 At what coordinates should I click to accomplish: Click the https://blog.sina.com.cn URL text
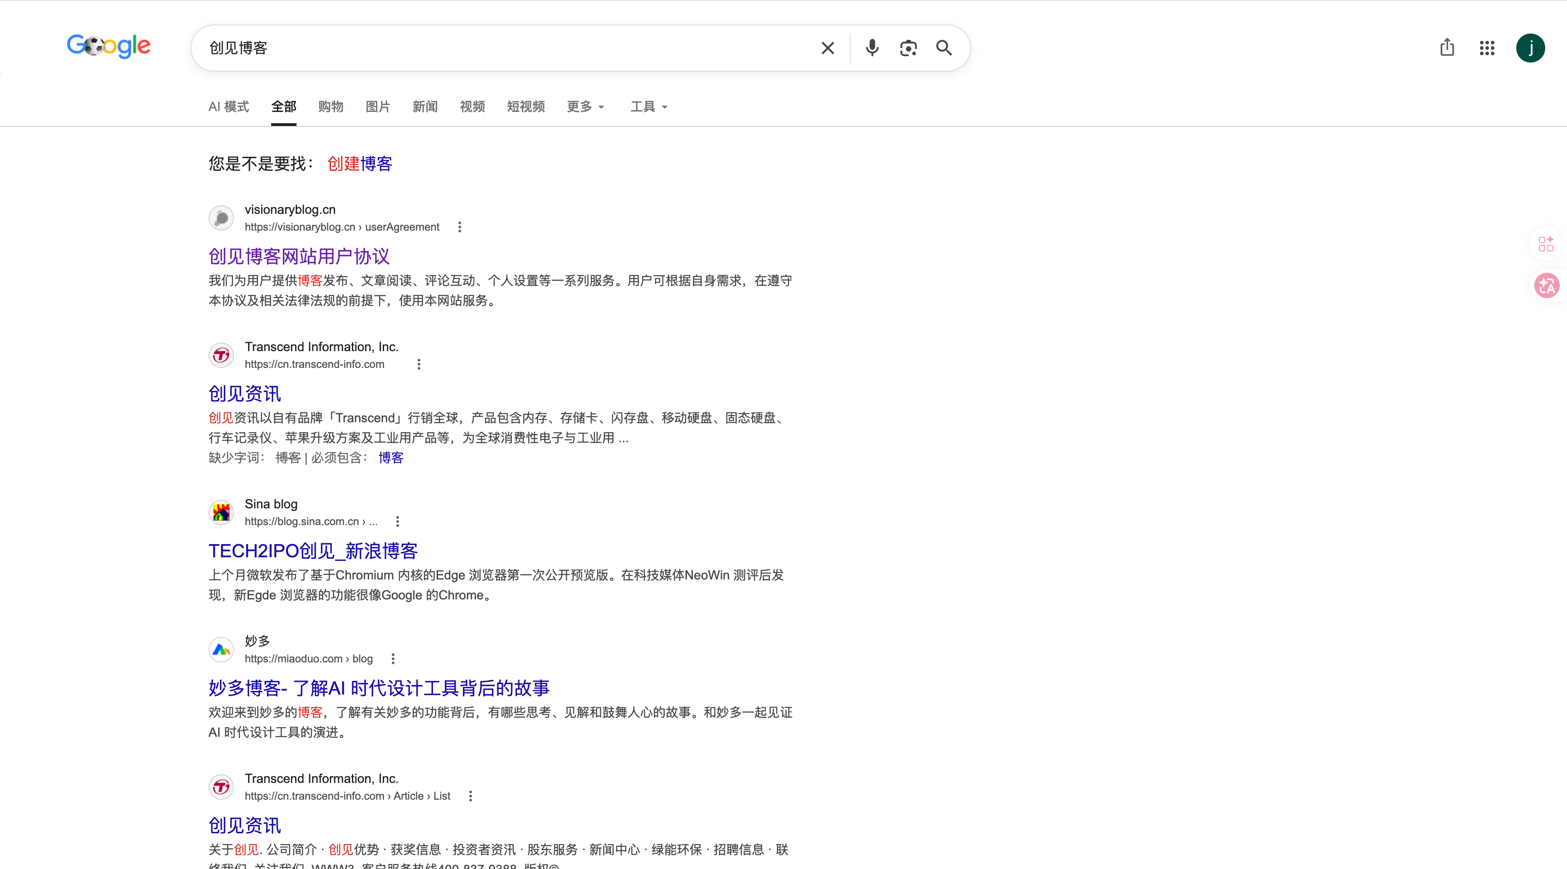[x=311, y=522]
